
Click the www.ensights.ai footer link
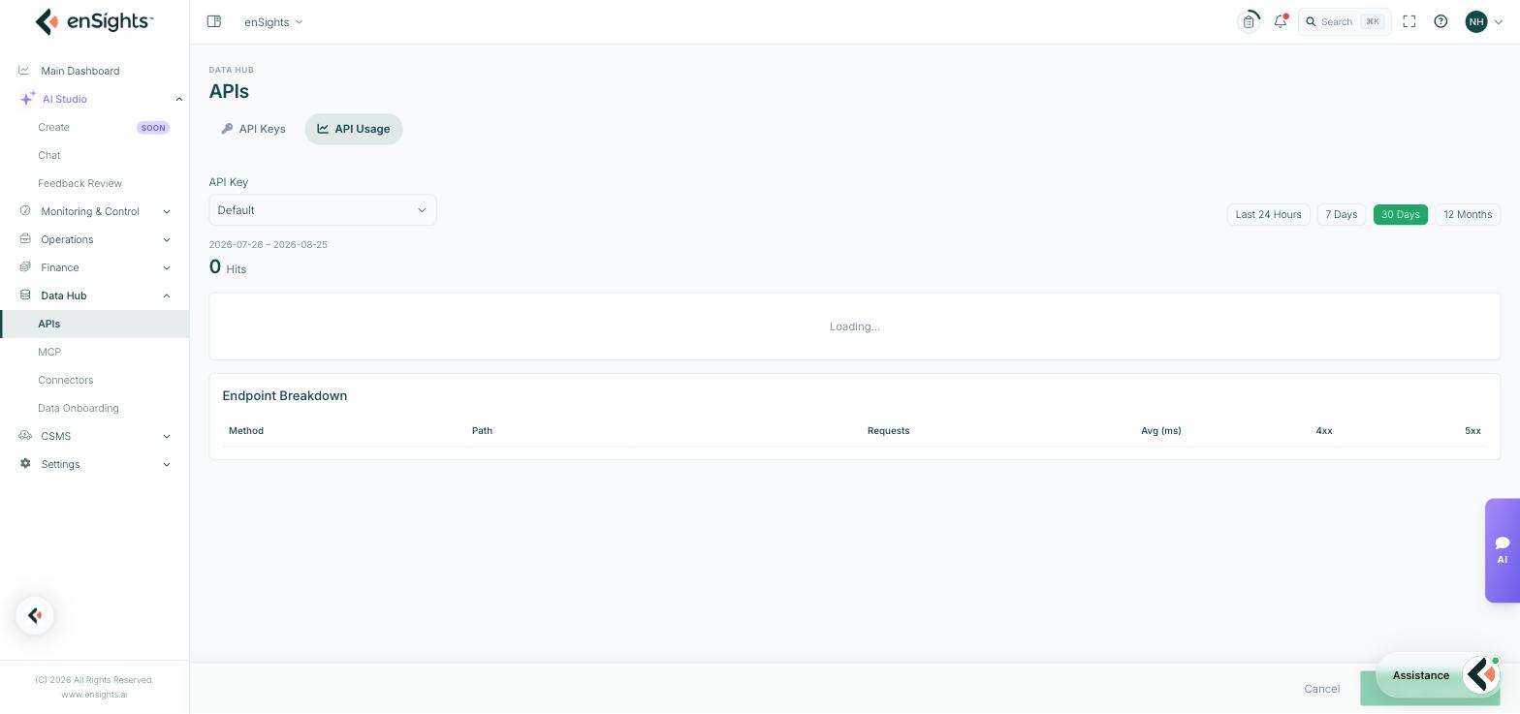[x=94, y=695]
